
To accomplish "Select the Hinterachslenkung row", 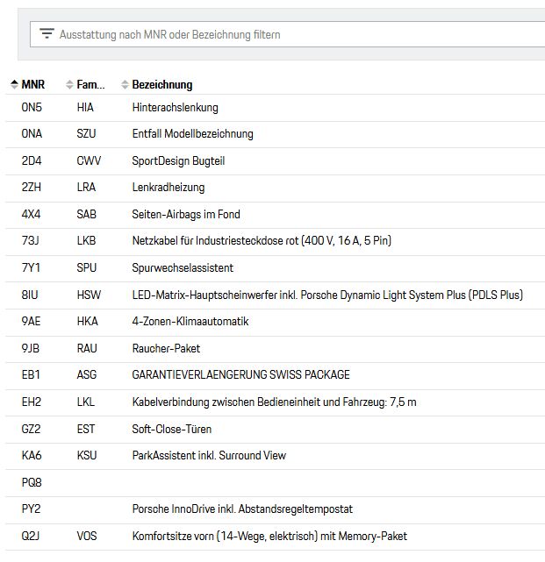I will tap(175, 108).
